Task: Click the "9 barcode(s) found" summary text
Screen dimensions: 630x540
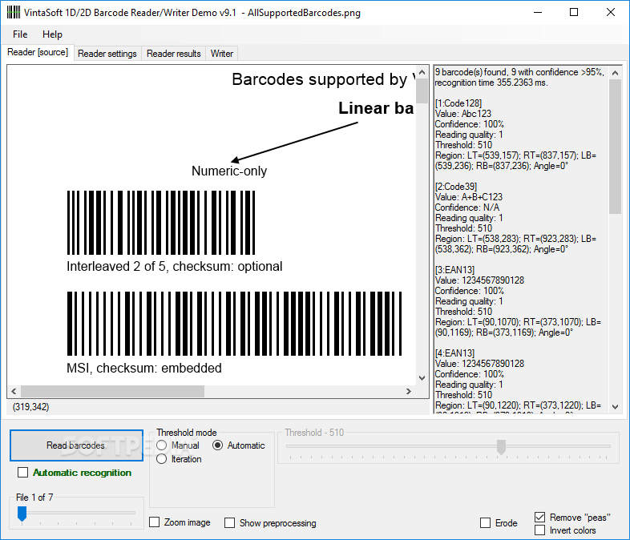Action: pos(470,72)
